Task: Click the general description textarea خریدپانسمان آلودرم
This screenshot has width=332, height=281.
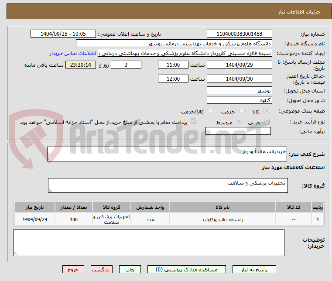Action: coord(167,154)
